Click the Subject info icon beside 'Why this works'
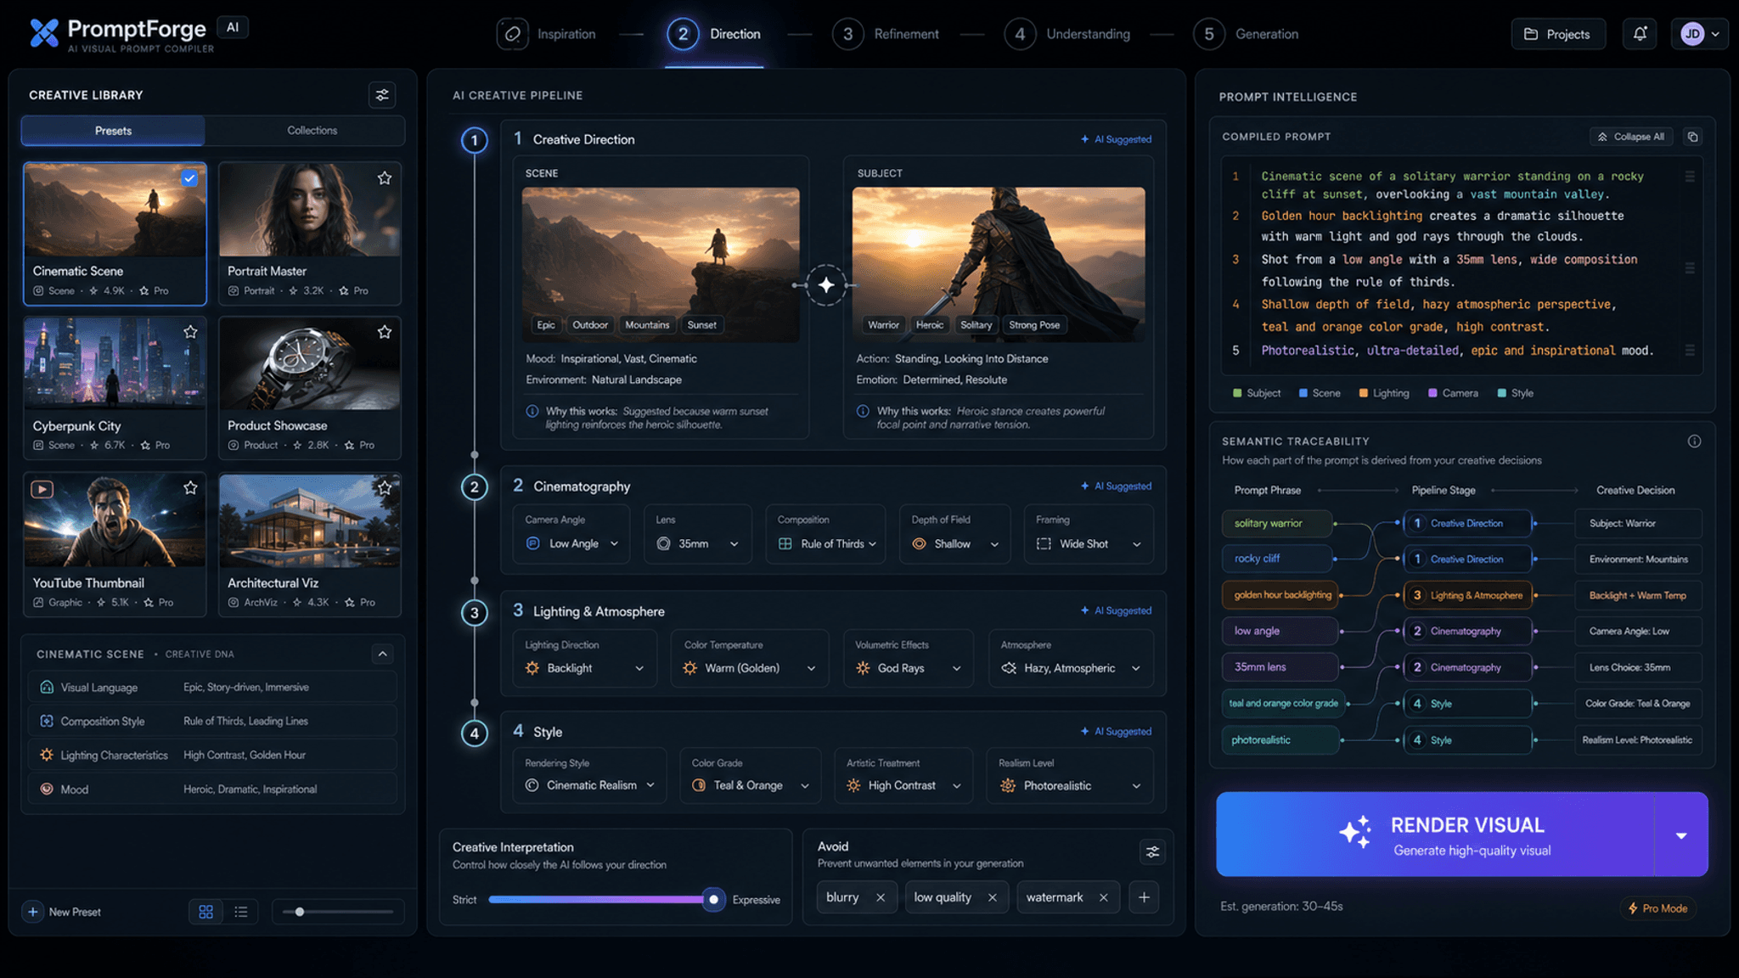The height and width of the screenshot is (978, 1739). point(863,411)
